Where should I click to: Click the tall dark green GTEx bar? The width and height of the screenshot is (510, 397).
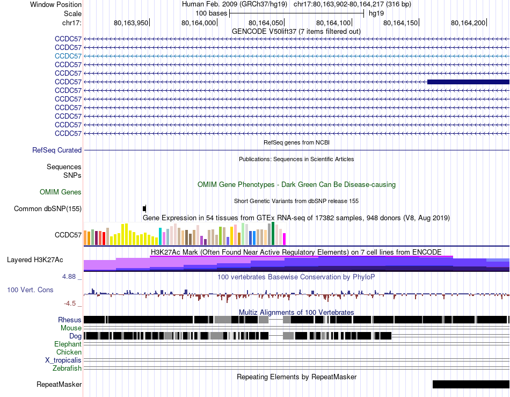273,233
